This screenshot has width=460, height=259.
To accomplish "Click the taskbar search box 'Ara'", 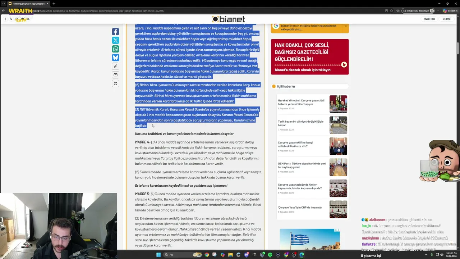I will pos(183,255).
